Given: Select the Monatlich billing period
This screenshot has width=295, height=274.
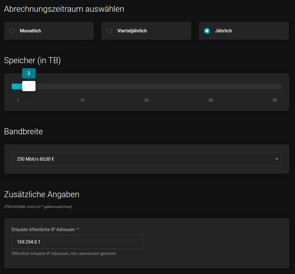Looking at the screenshot, I should coord(12,31).
